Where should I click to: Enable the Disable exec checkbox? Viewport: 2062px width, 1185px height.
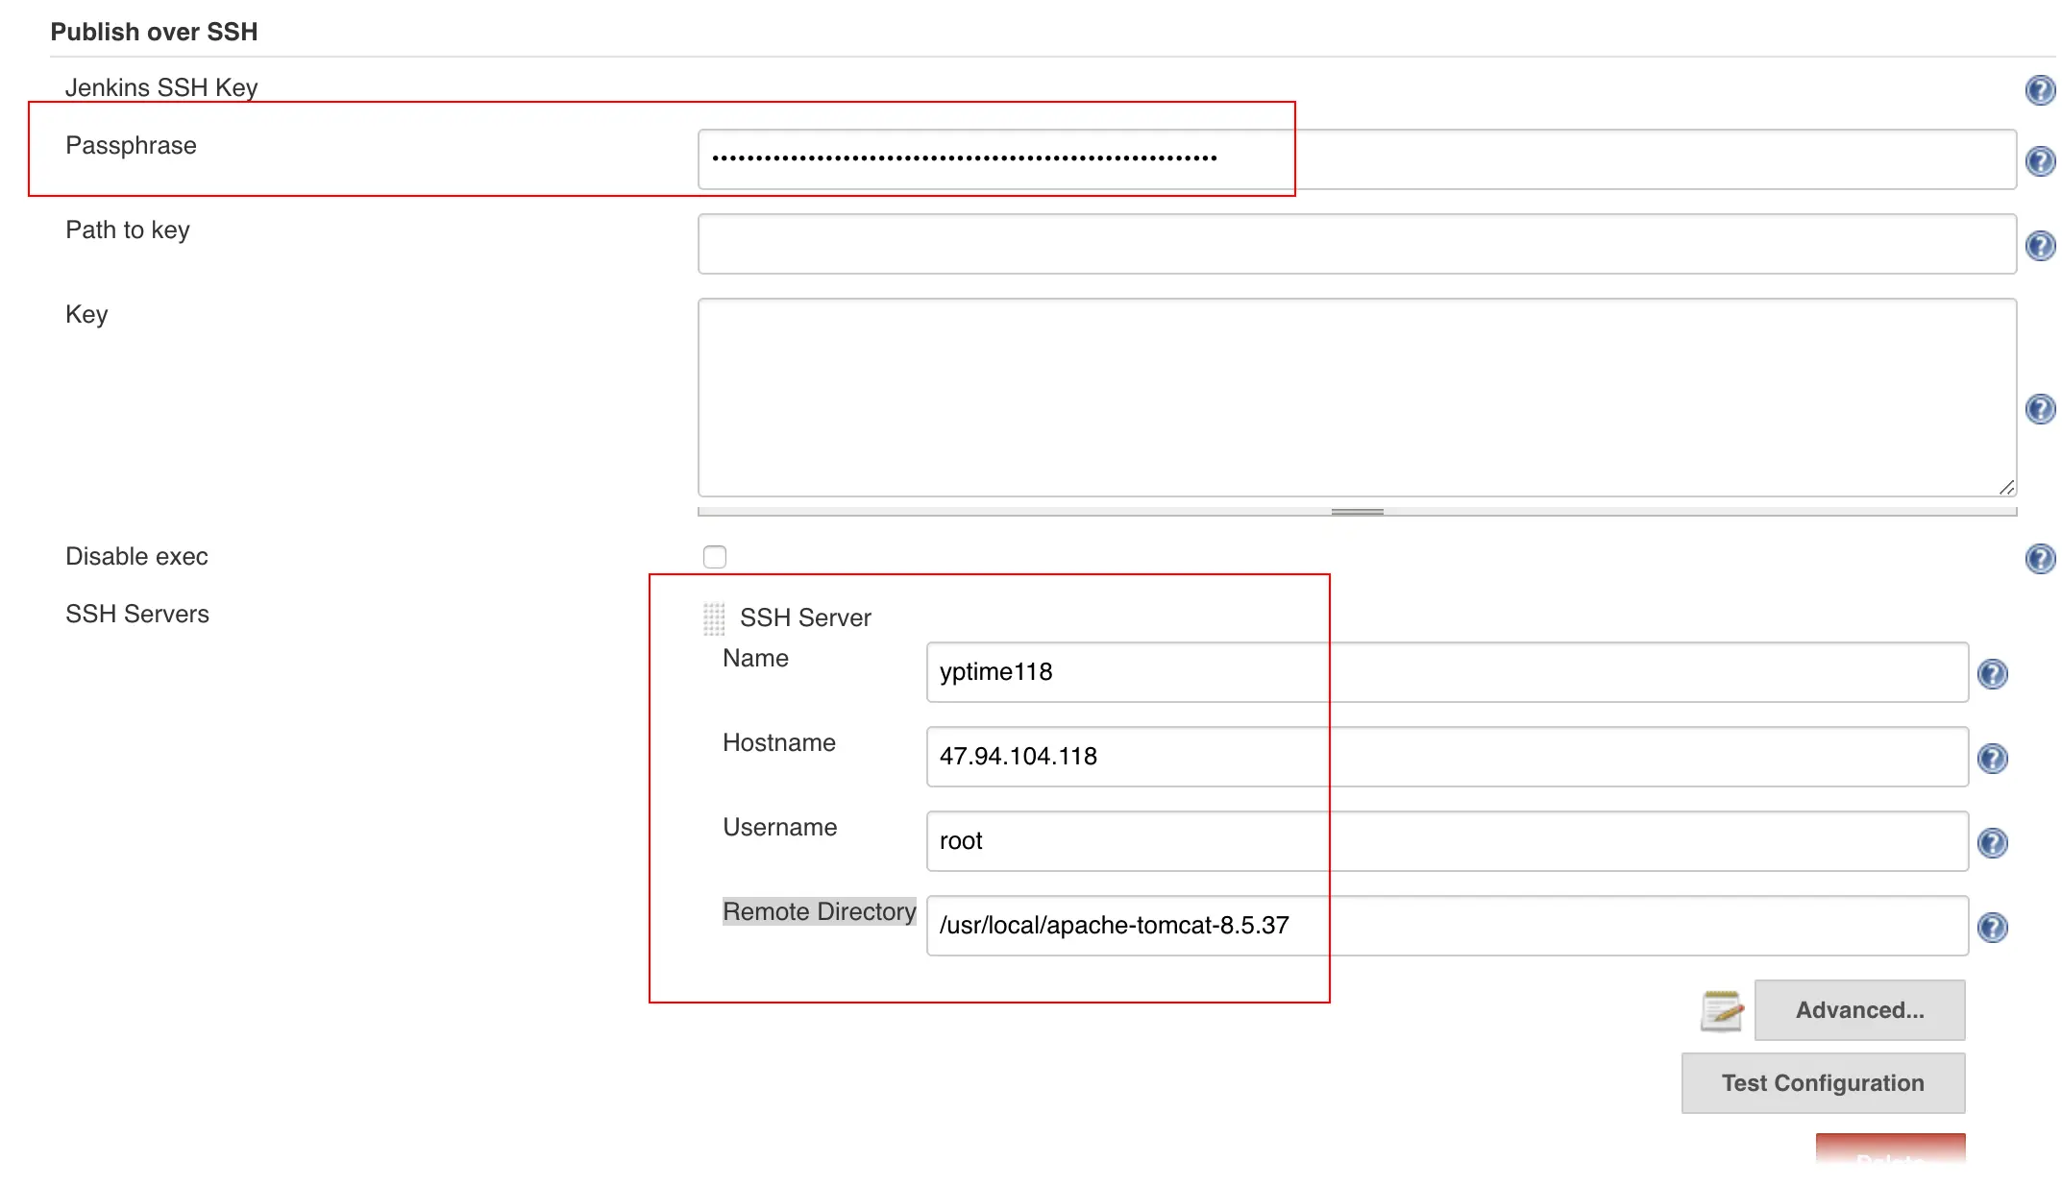click(715, 557)
